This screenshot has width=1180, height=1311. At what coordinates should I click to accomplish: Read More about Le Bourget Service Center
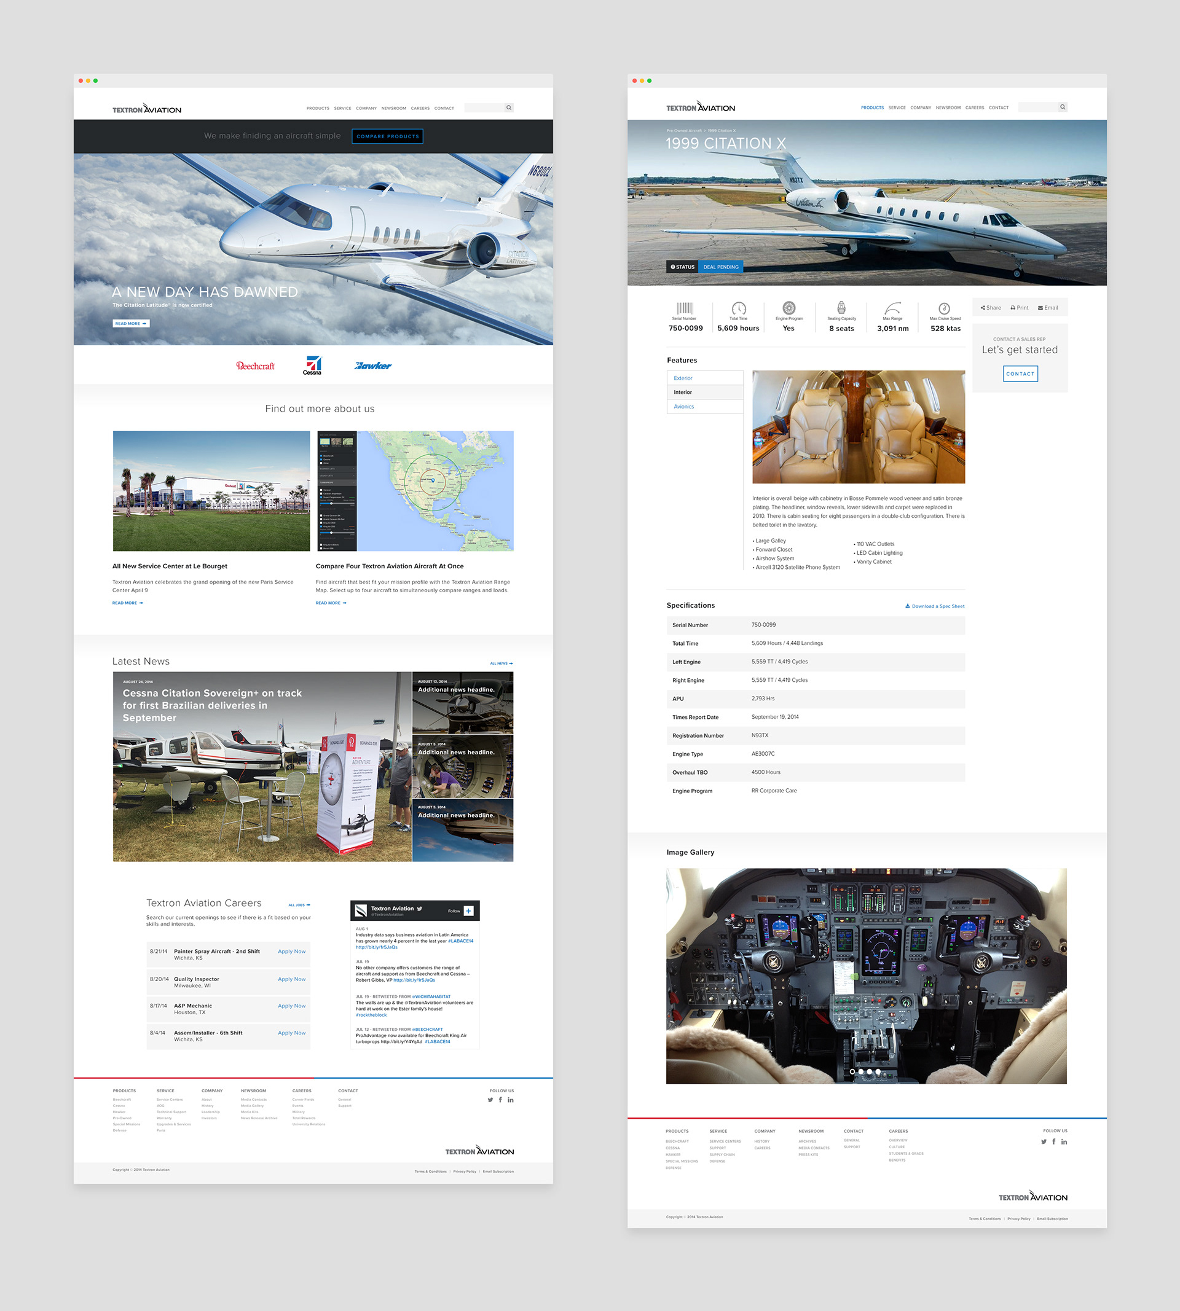128,603
